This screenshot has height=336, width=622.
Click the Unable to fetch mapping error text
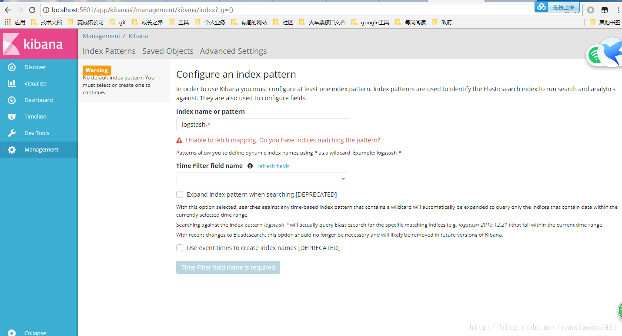[x=283, y=140]
